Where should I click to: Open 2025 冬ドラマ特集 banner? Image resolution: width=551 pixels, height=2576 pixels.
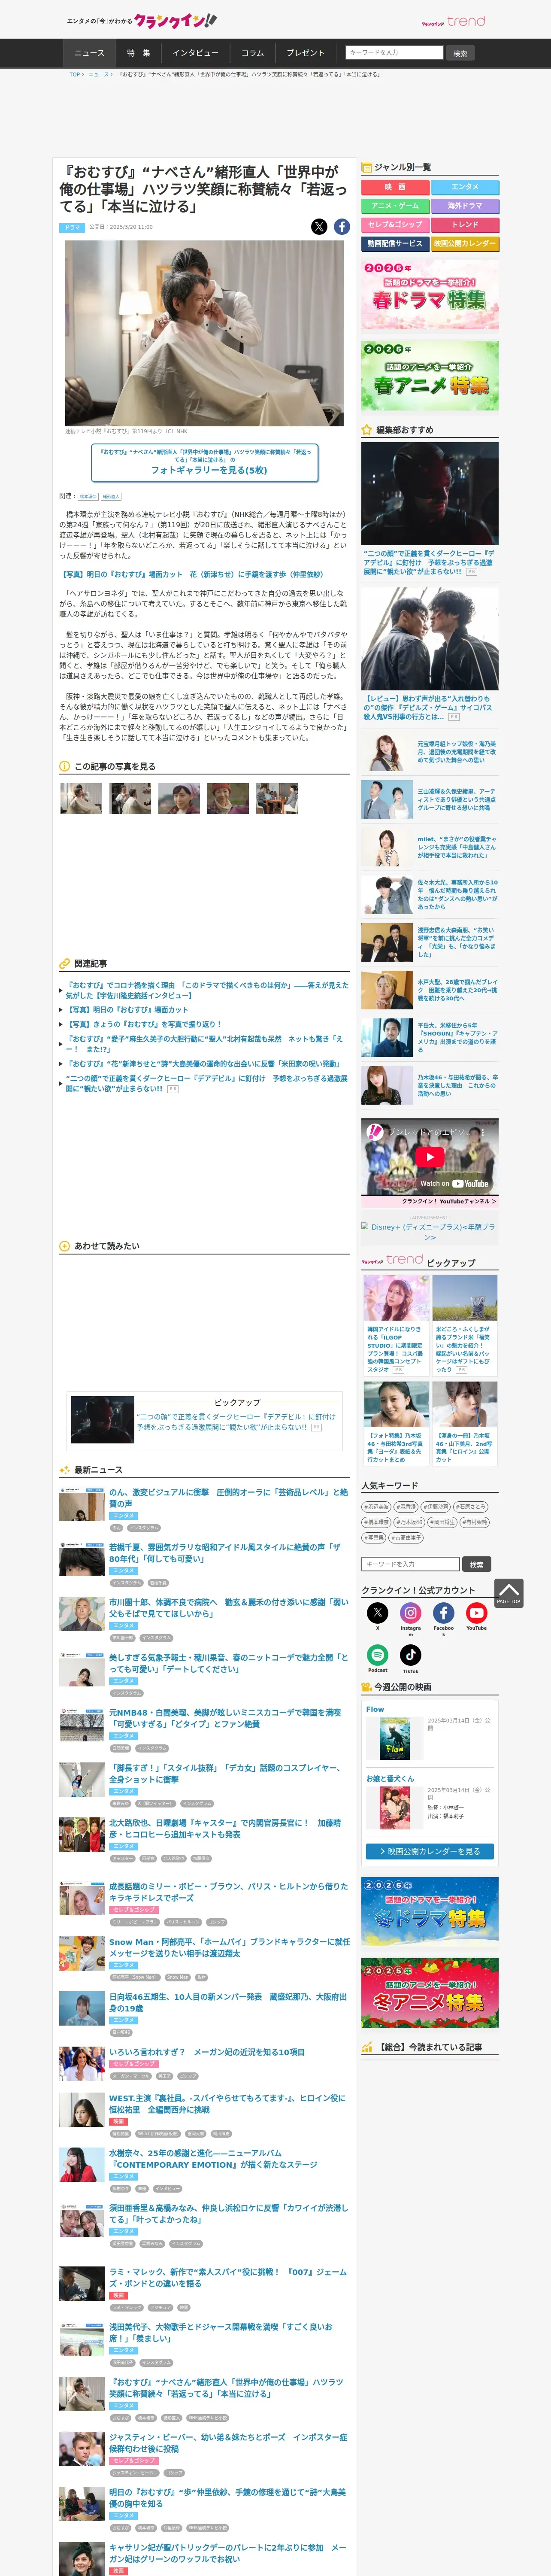point(430,1911)
